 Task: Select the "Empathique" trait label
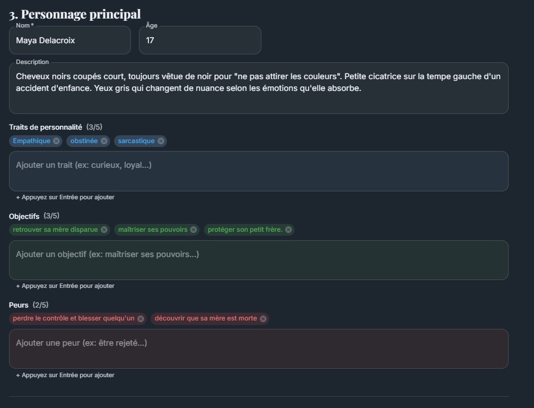point(31,141)
